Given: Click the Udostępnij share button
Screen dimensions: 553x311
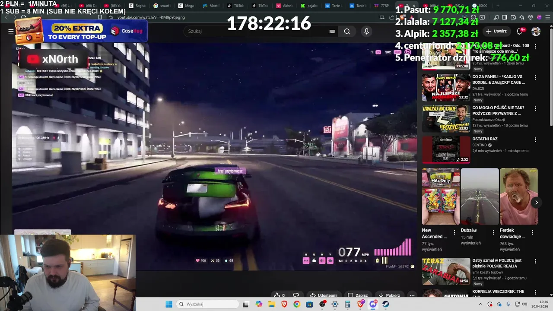Looking at the screenshot, I should (x=323, y=295).
